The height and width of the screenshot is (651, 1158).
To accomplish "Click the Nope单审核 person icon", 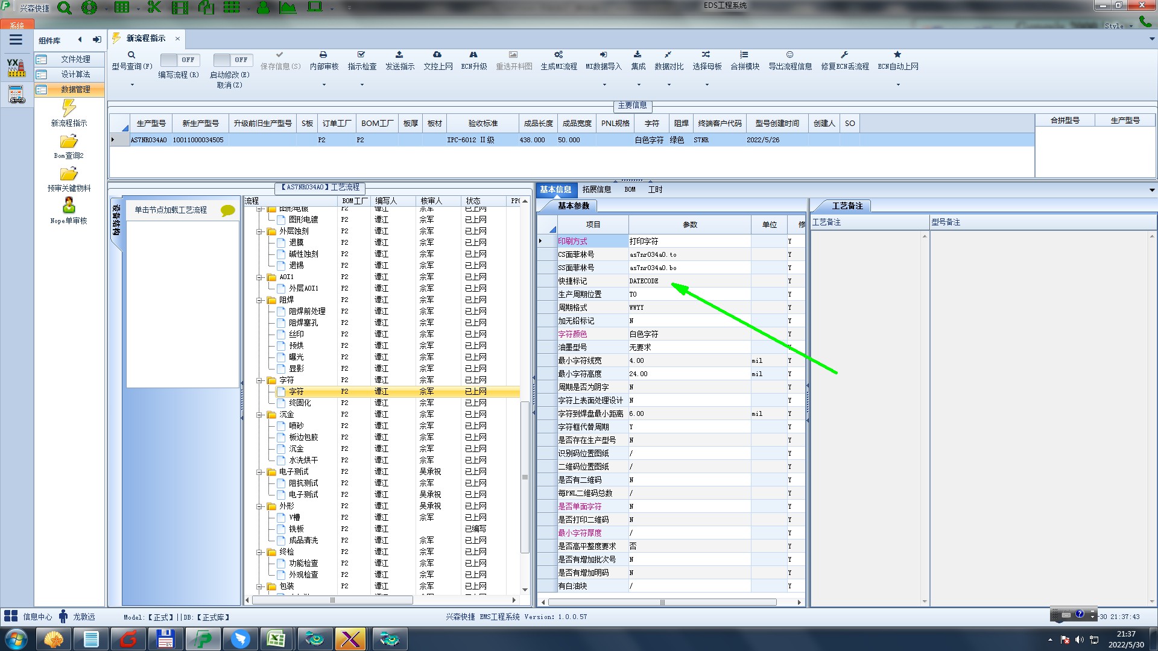I will click(x=69, y=206).
